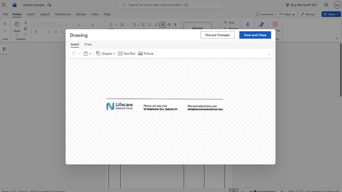Click the cloud save status icon

point(49,5)
